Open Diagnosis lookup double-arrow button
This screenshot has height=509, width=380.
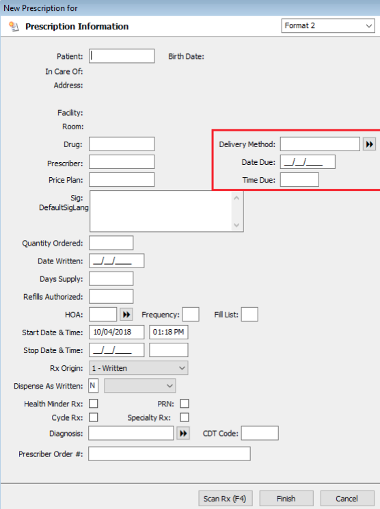pos(183,433)
